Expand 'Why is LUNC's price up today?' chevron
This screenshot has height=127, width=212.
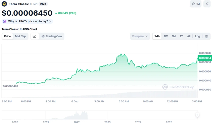pos(50,21)
